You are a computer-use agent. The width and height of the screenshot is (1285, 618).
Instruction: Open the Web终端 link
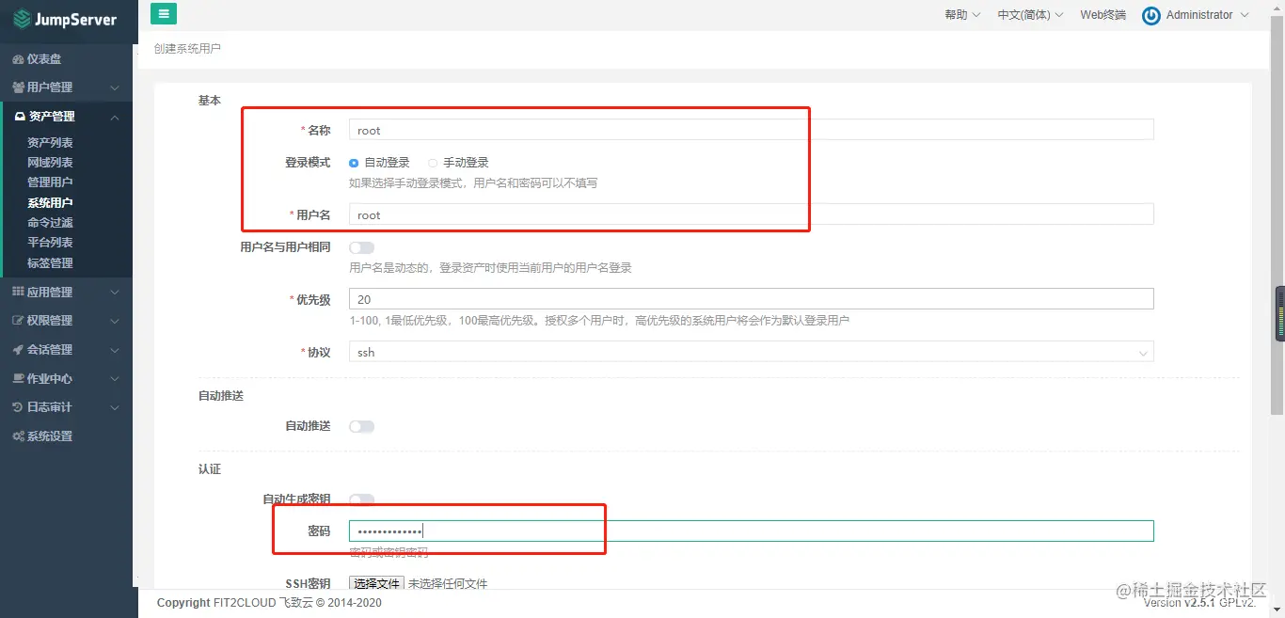coord(1102,15)
